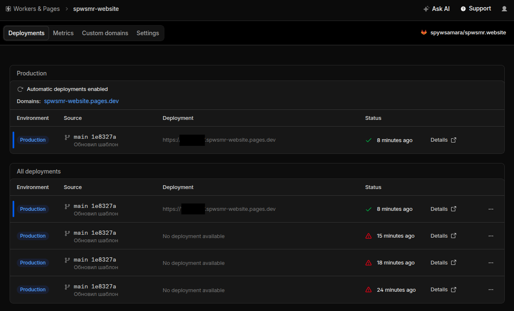Switch to the Metrics tab
Viewport: 514px width, 311px height.
[63, 33]
